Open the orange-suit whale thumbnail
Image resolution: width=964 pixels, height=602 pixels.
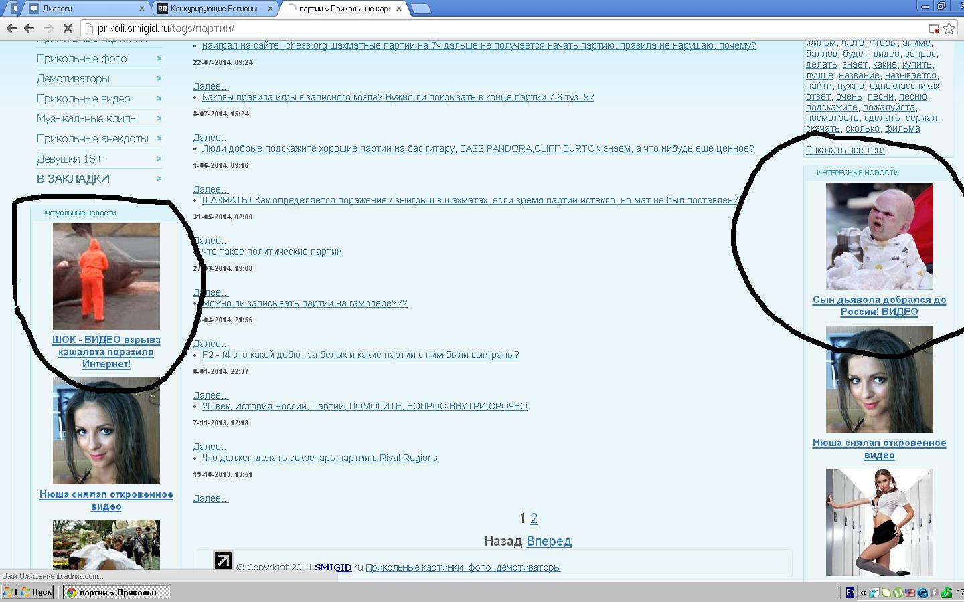pyautogui.click(x=106, y=276)
